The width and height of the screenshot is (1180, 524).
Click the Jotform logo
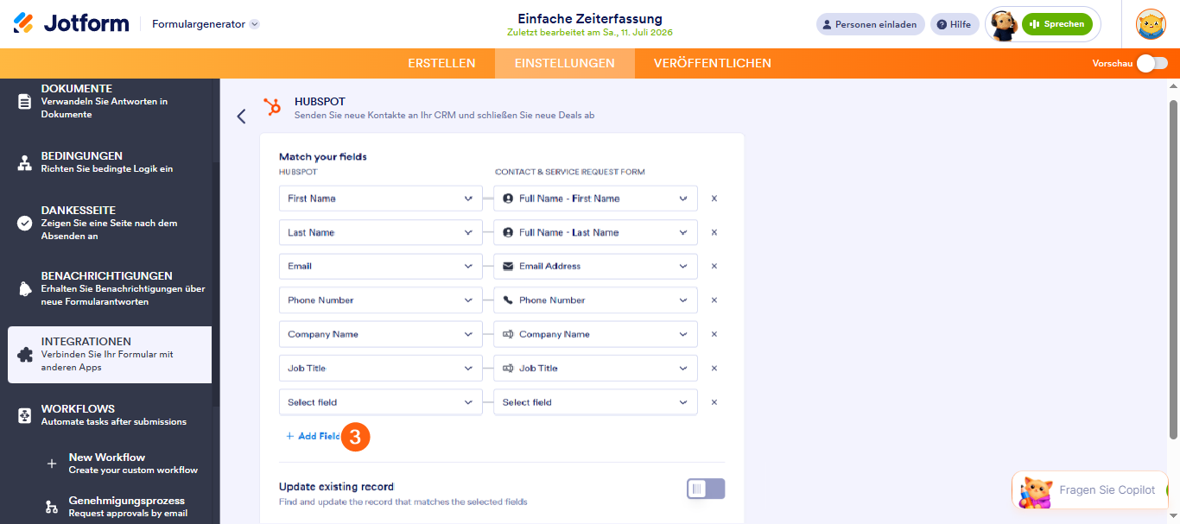click(x=71, y=23)
